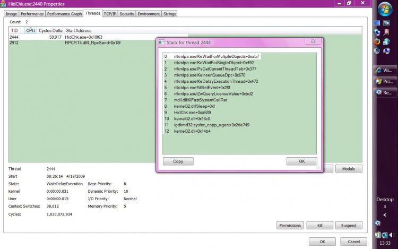Click the 13:33 system clock
Screen dimensions: 398x249
385,243
